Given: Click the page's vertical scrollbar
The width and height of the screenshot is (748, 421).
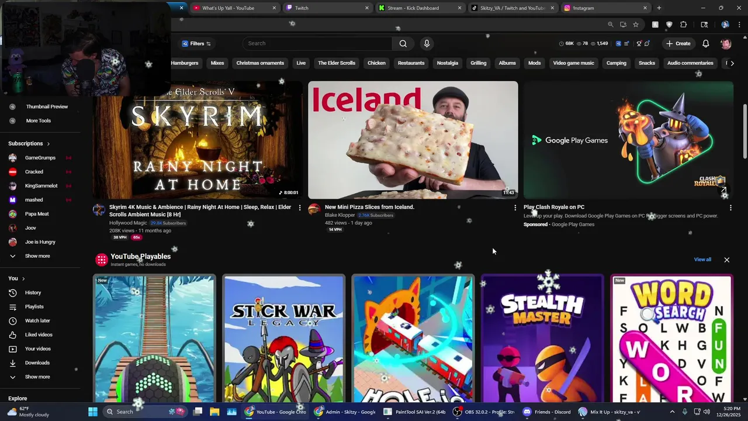Looking at the screenshot, I should coord(744,132).
